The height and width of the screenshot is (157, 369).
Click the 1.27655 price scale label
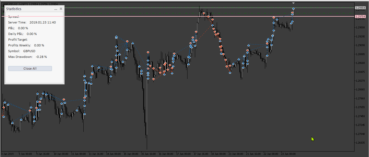(361, 107)
